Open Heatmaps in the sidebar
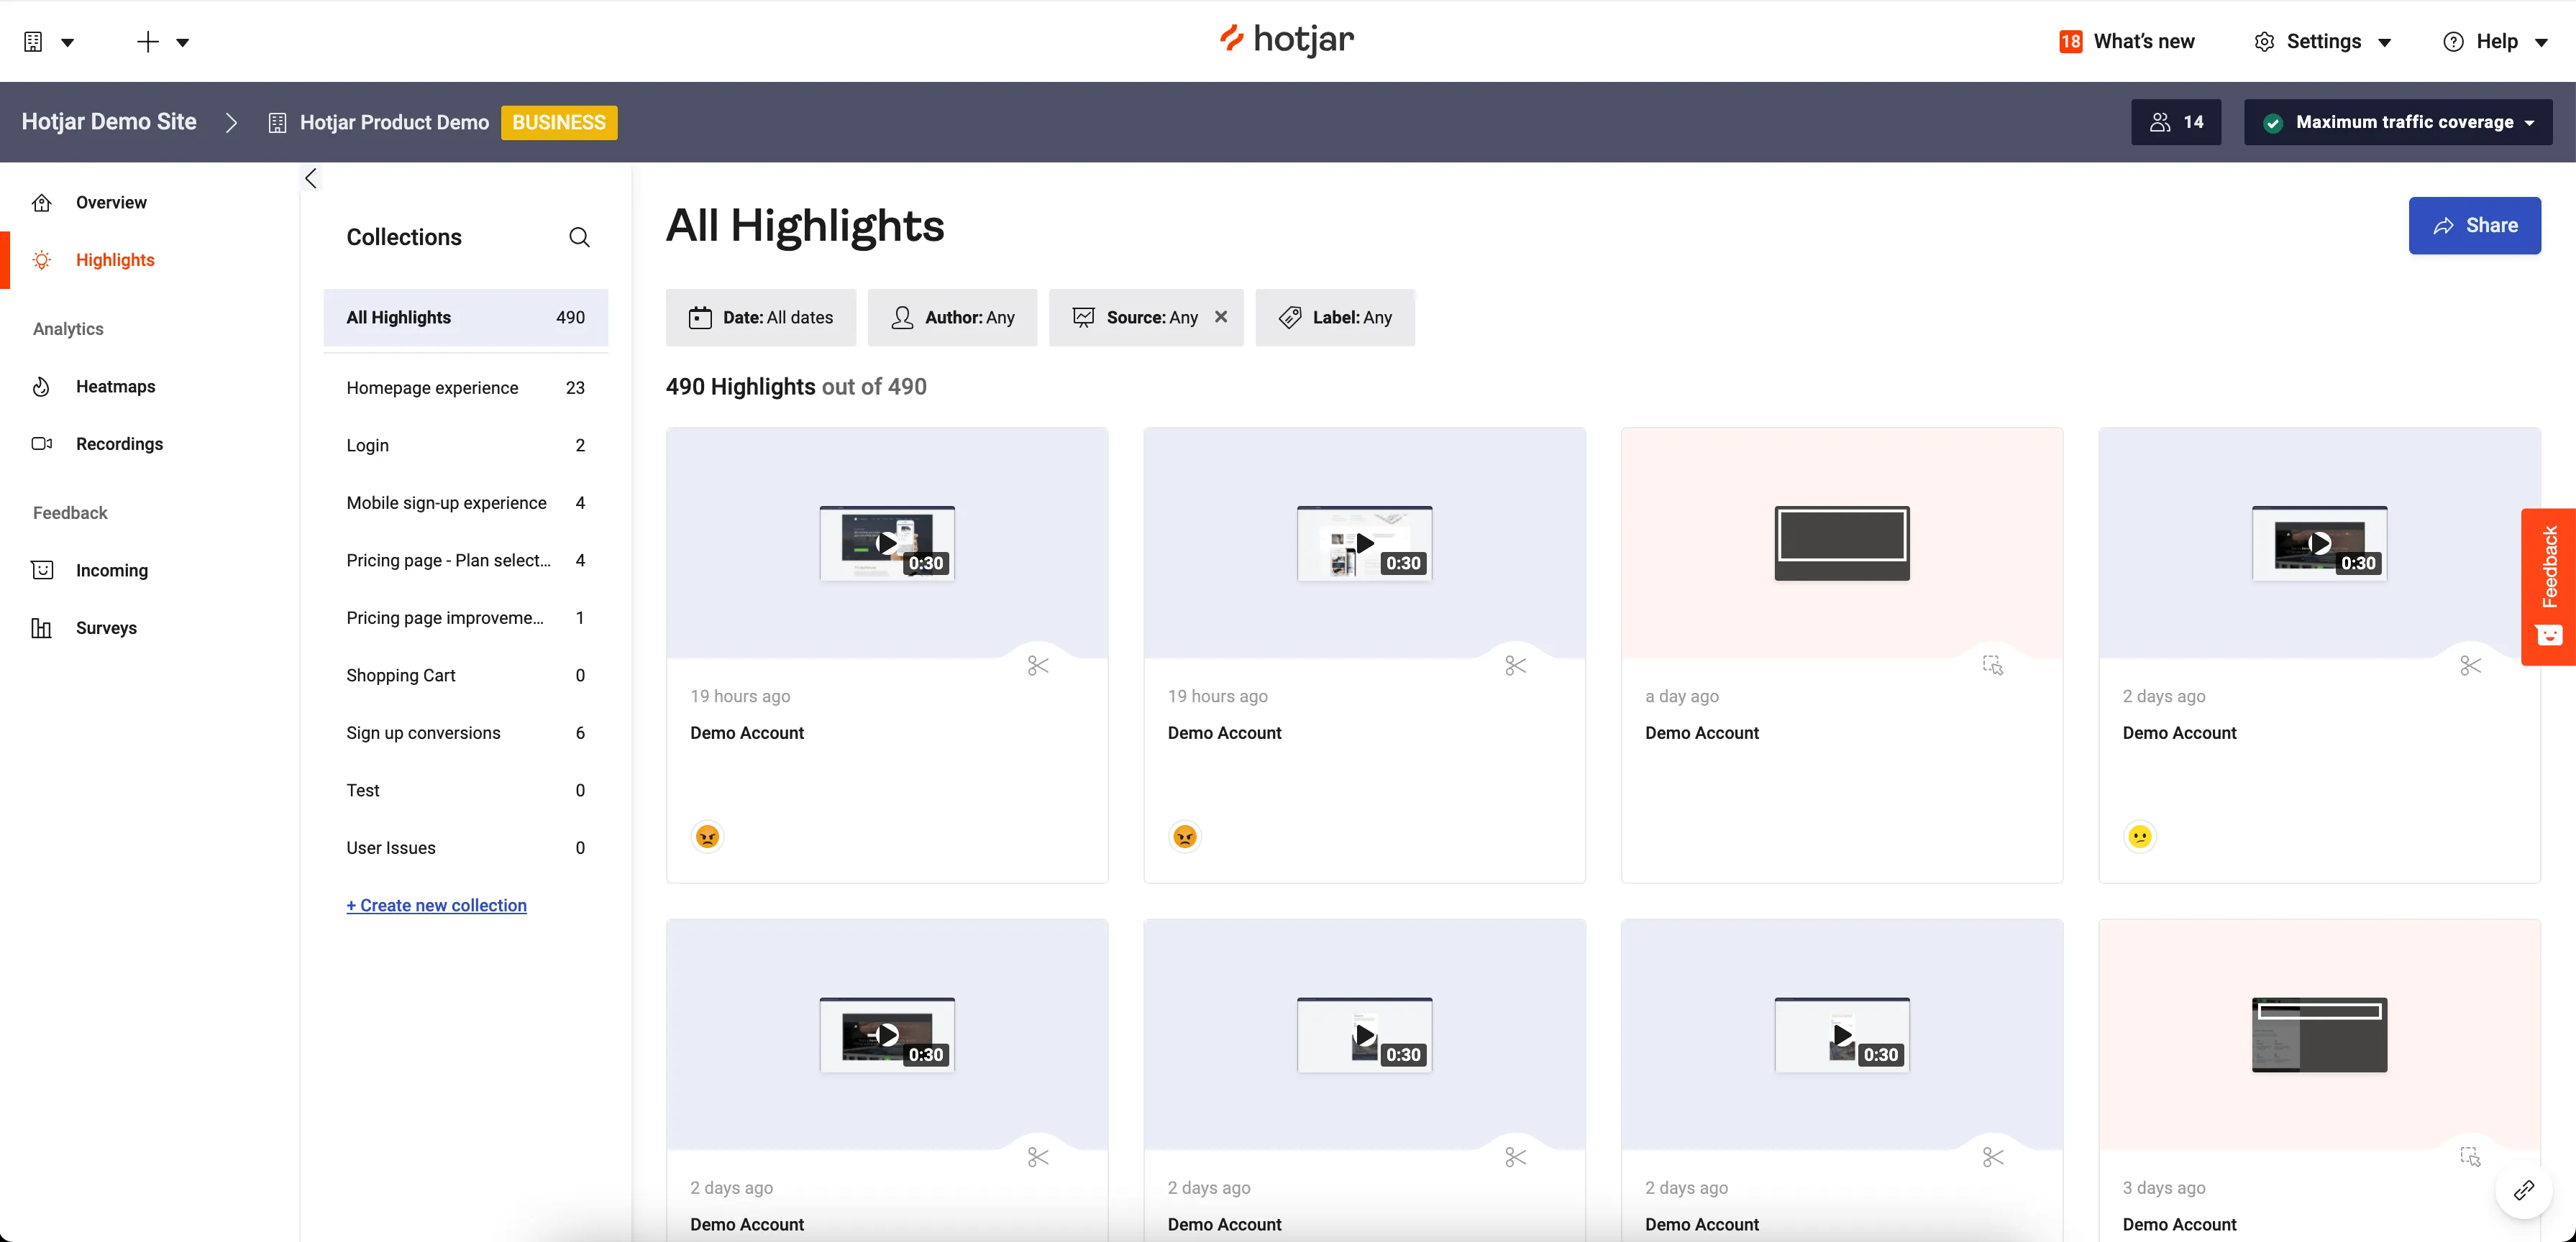This screenshot has height=1242, width=2576. point(115,387)
